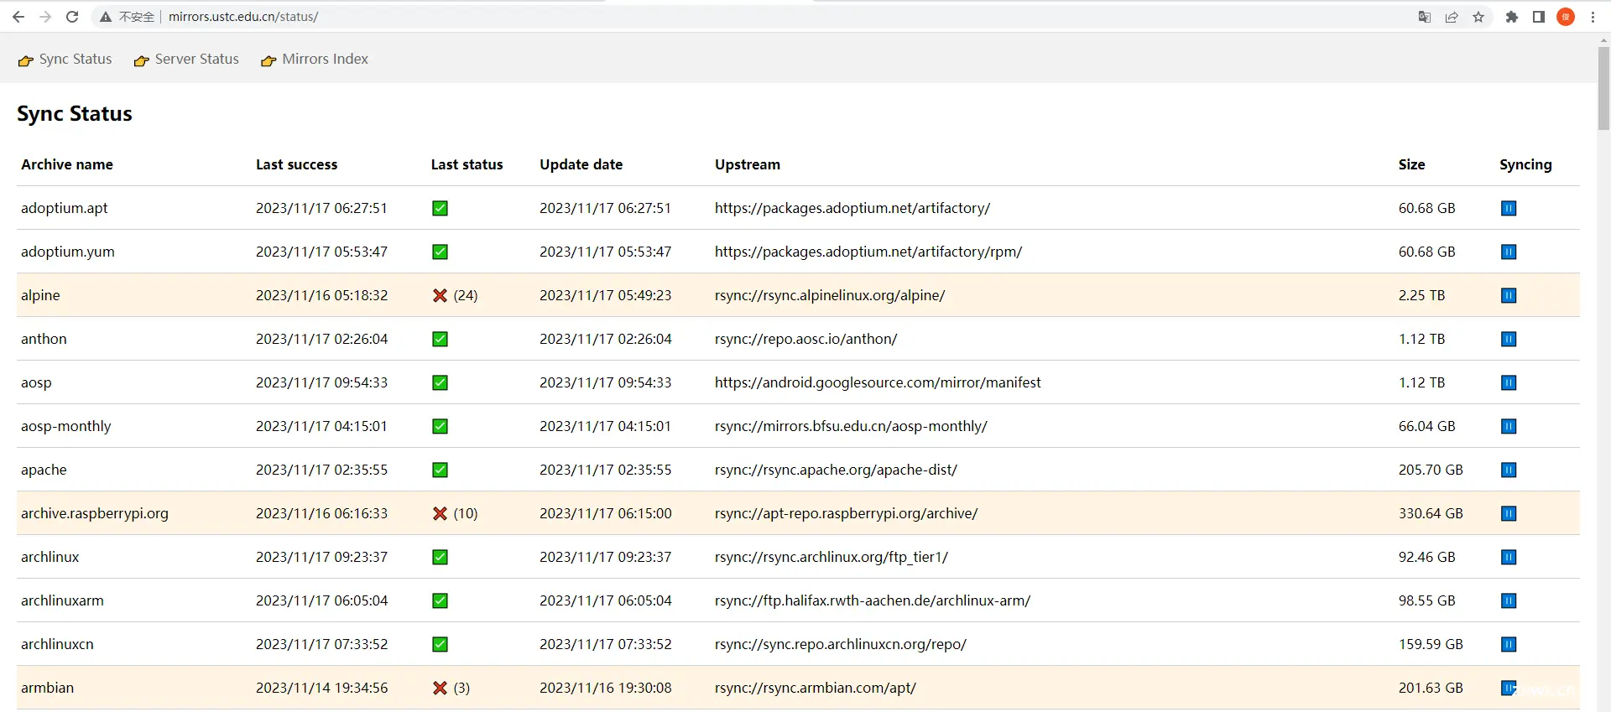Click the archive name alpine
The height and width of the screenshot is (712, 1611).
click(40, 295)
